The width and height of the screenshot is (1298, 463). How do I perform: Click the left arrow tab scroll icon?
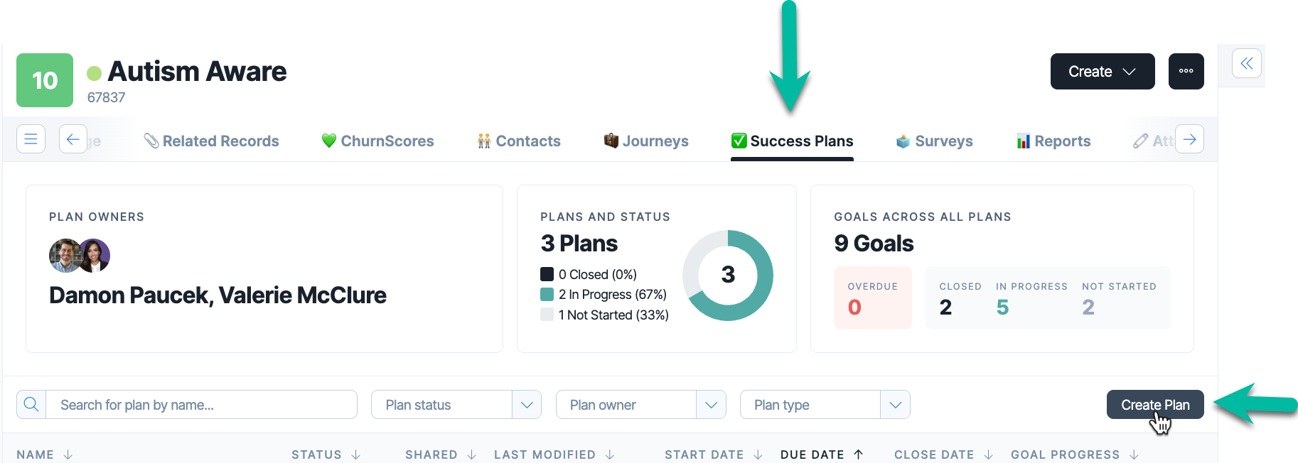click(73, 139)
